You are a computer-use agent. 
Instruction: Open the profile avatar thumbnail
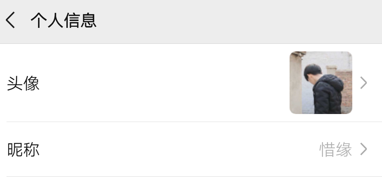(x=321, y=83)
